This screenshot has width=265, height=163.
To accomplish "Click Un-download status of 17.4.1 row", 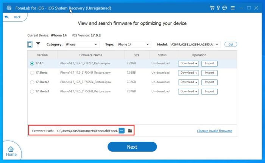I will [x=161, y=63].
